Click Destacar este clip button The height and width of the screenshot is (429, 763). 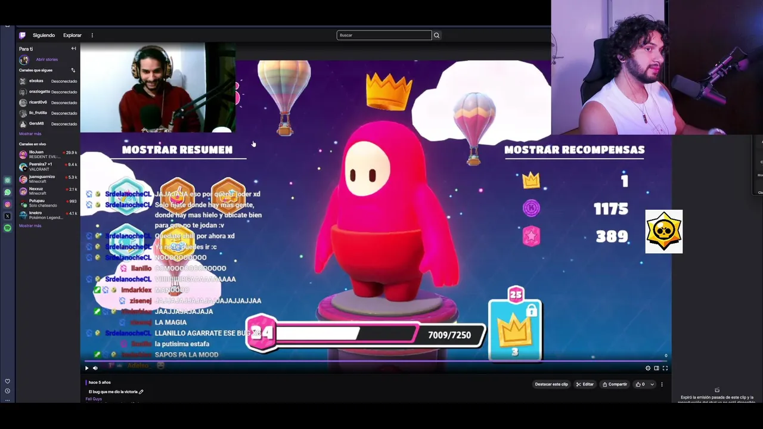[551, 384]
